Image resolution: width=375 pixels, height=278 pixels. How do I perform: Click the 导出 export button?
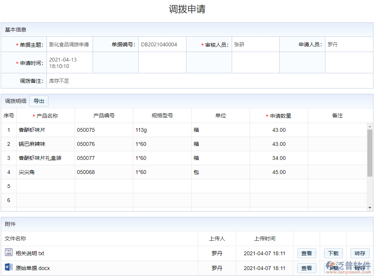click(39, 101)
